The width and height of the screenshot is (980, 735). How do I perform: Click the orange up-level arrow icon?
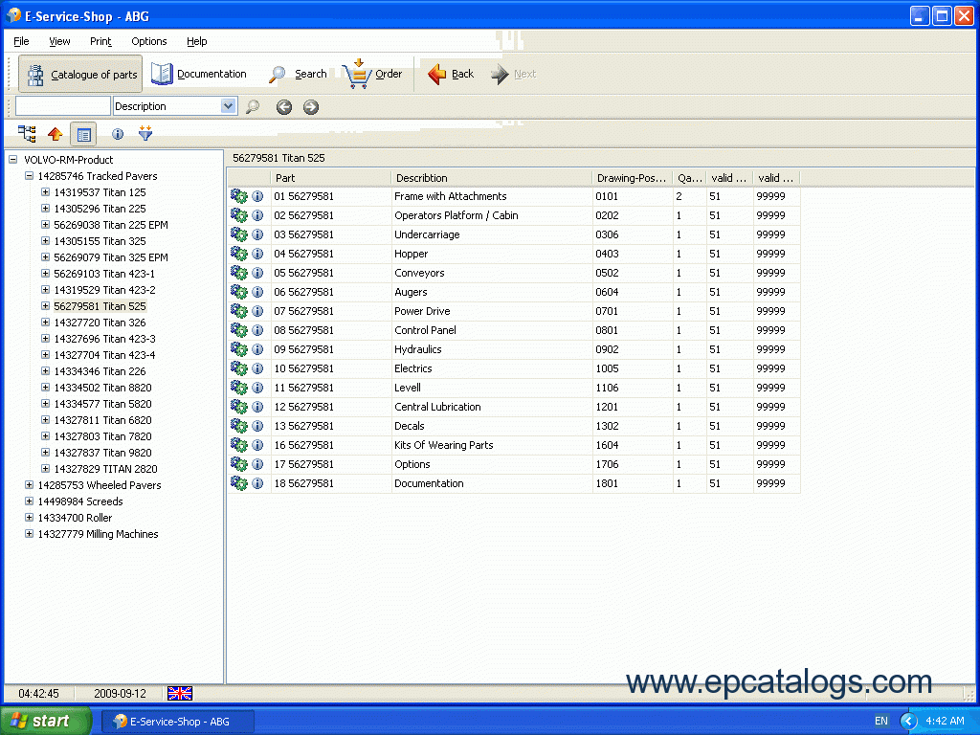pos(55,134)
